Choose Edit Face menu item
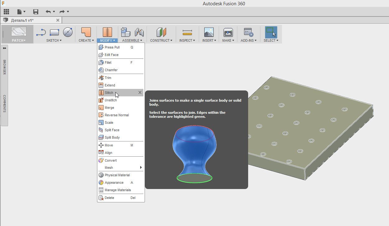The image size is (389, 226). [x=121, y=55]
